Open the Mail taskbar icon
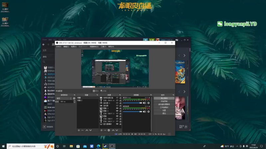The height and width of the screenshot is (149, 266). tap(85, 146)
